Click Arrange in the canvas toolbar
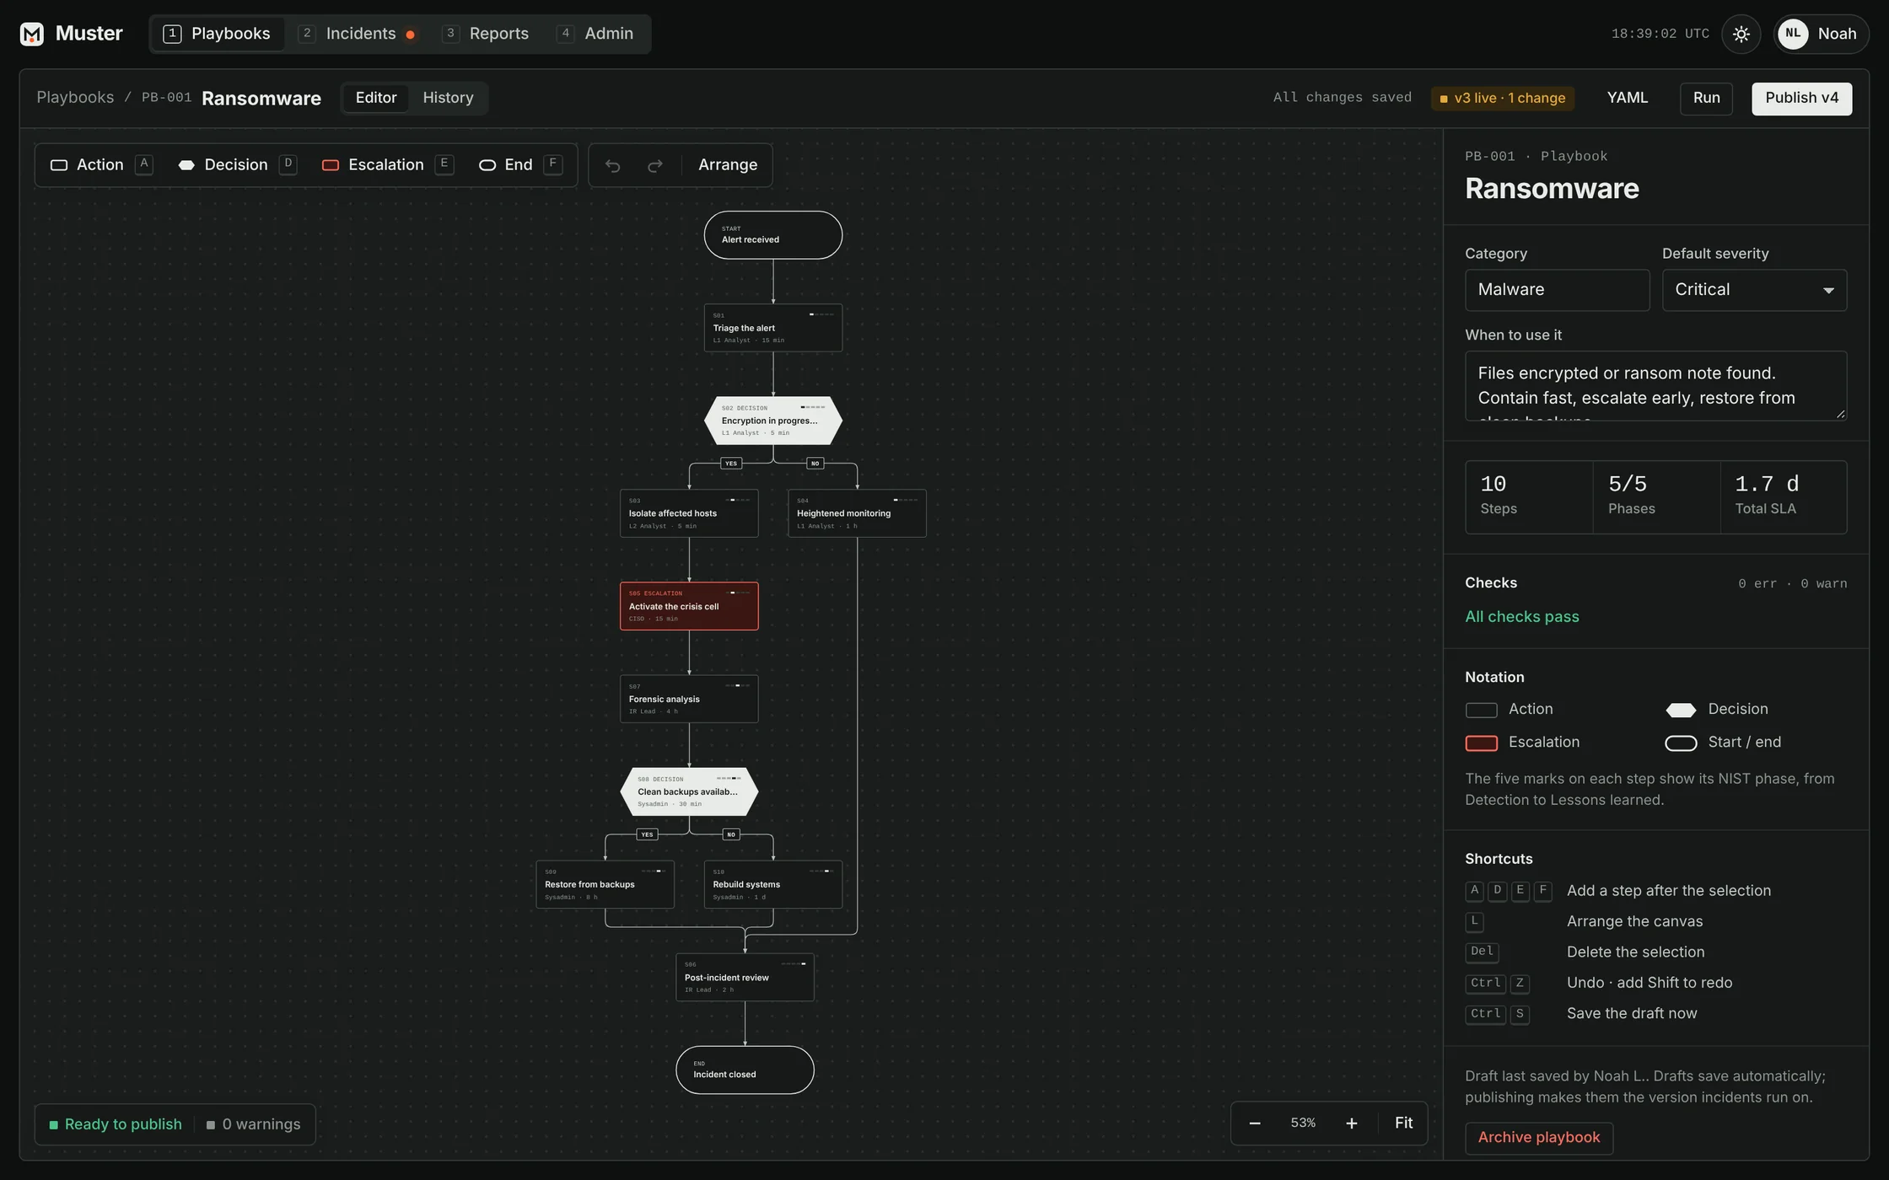Screen dimensions: 1889x1180 (727, 165)
